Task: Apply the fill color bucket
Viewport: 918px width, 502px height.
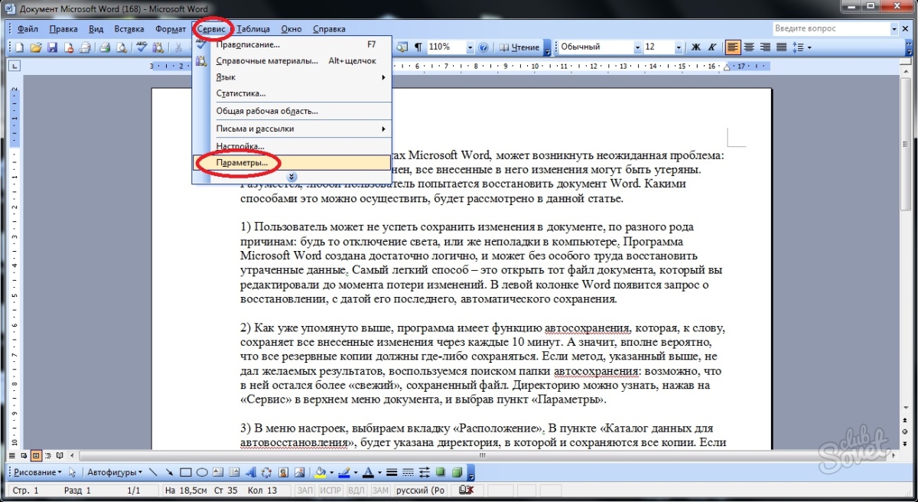Action: tap(321, 472)
